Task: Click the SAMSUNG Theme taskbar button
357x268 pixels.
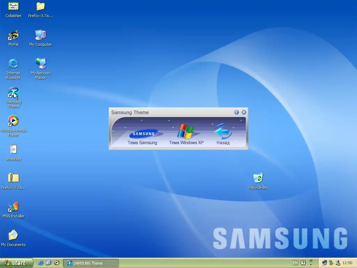Action: pyautogui.click(x=91, y=263)
